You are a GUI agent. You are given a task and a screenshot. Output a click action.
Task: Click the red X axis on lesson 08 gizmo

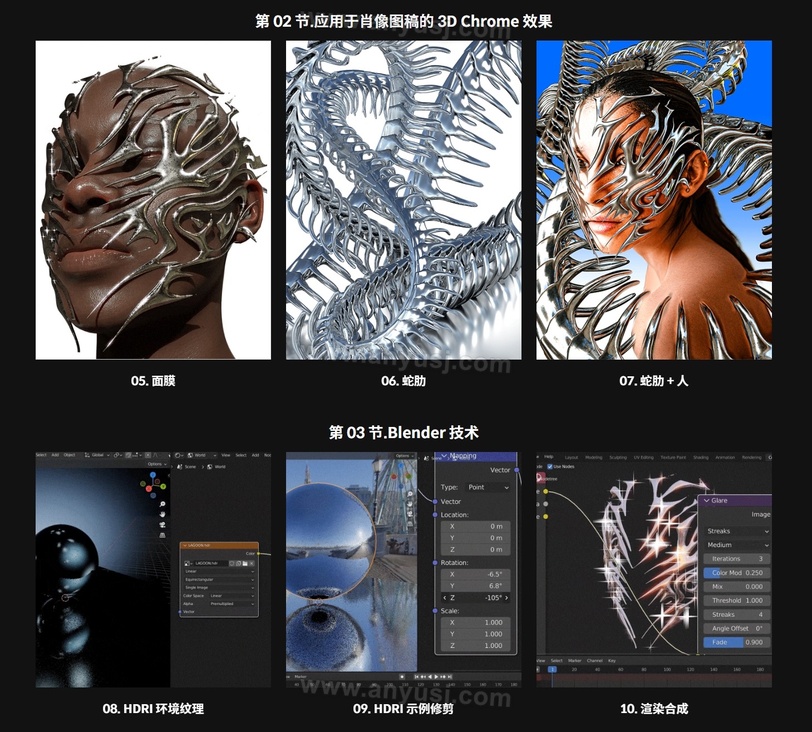(149, 489)
